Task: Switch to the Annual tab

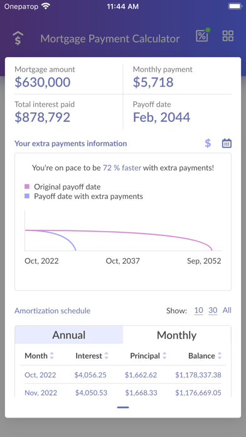Action: 69,335
